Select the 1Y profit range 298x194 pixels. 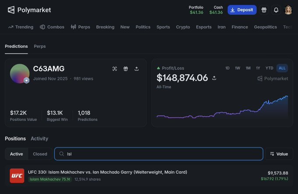[x=258, y=68]
